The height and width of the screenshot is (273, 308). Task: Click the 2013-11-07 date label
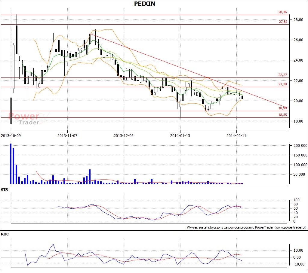[67, 136]
